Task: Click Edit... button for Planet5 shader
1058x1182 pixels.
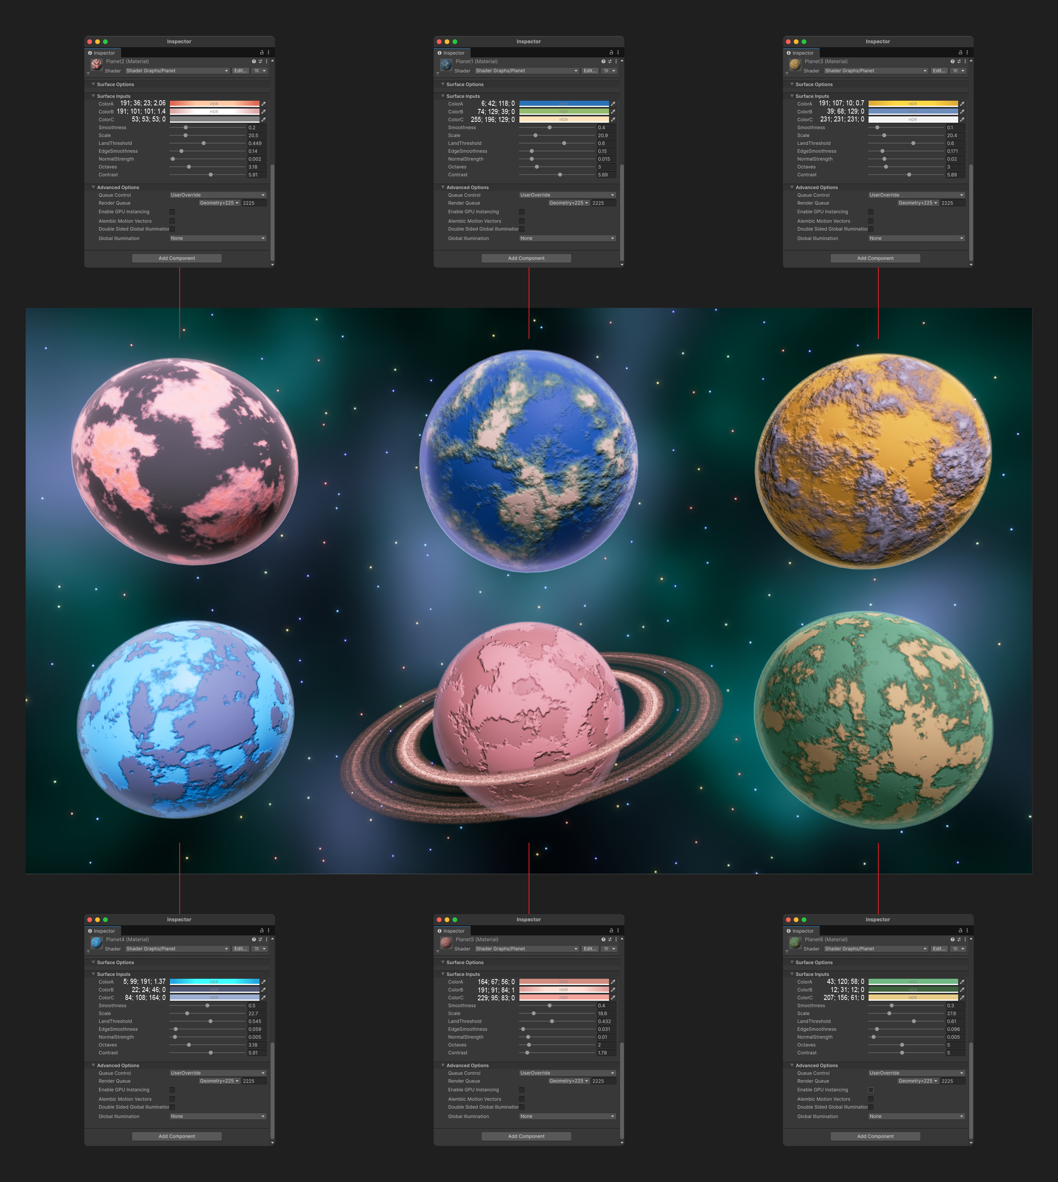Action: click(589, 949)
